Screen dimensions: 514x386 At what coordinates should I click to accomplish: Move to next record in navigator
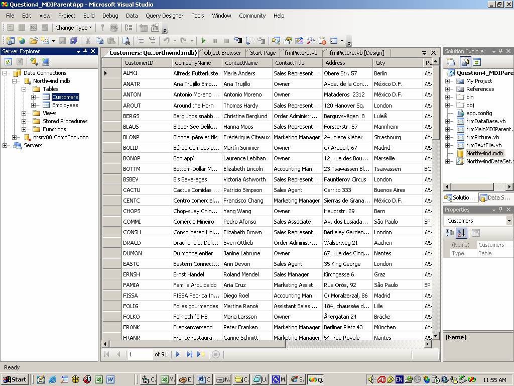[178, 354]
